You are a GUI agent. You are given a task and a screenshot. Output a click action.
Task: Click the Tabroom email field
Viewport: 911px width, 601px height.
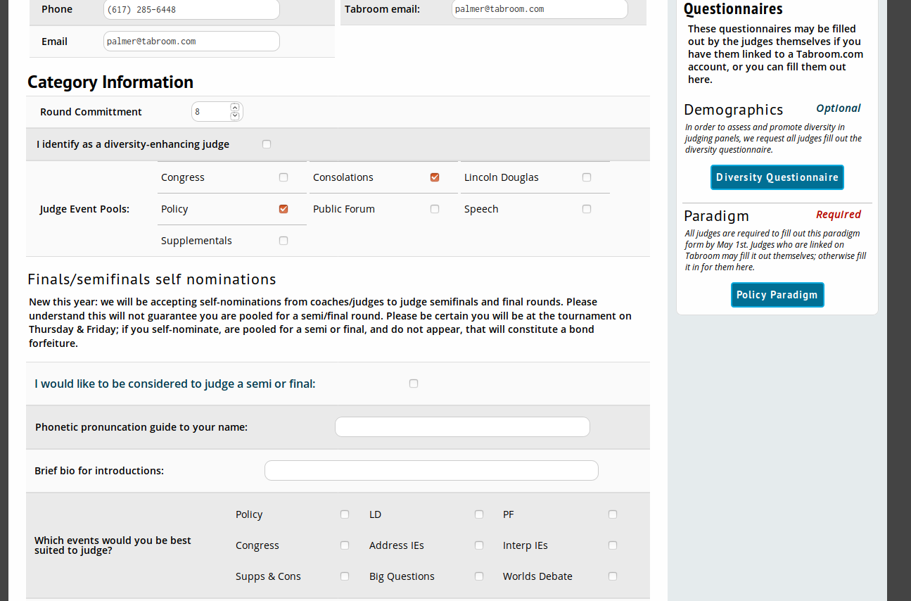coord(539,9)
